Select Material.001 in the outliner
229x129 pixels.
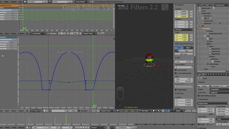click(x=215, y=49)
